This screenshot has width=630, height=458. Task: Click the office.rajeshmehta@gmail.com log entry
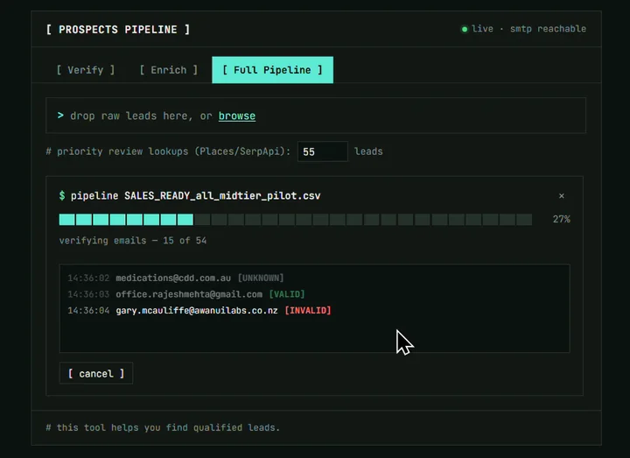pyautogui.click(x=189, y=294)
